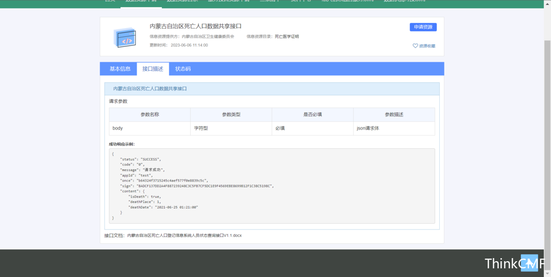
Task: Click the json请求体 description cell
Action: 368,129
